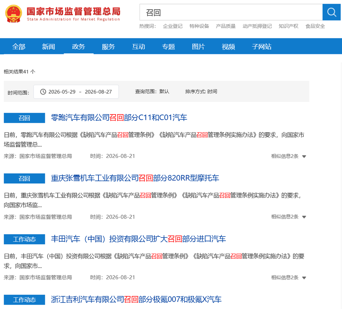342x309 pixels.
Task: Click 来源：国家市场监督管理总局 under the 丰田汽车 result
Action: pyautogui.click(x=38, y=278)
